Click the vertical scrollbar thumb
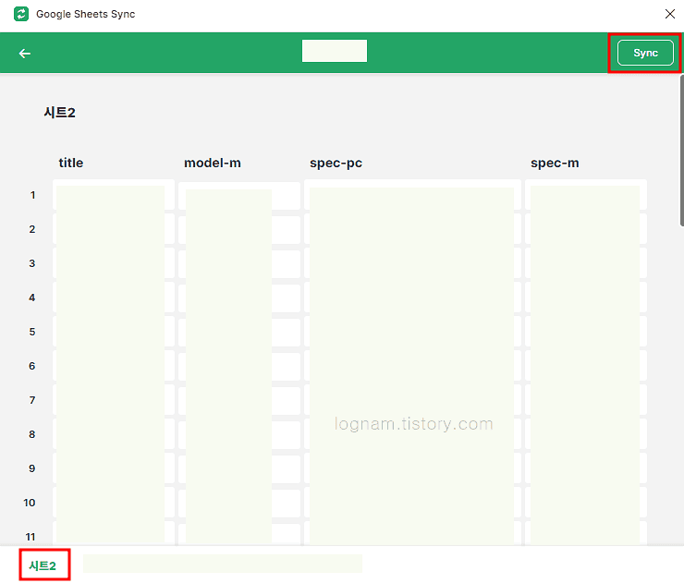Image resolution: width=684 pixels, height=583 pixels. tap(682, 151)
